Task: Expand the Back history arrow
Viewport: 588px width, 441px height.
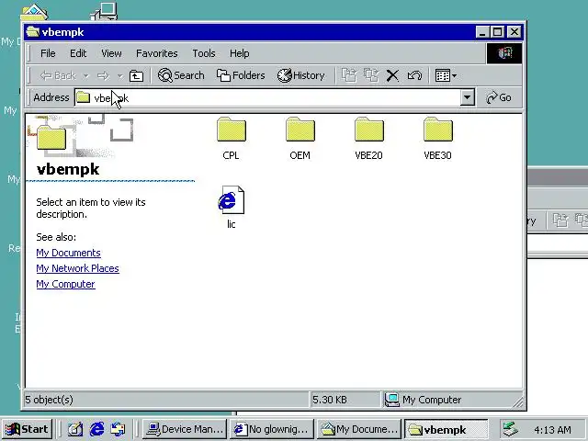Action: point(85,76)
